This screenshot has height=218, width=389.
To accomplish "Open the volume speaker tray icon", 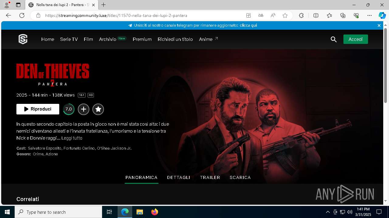I will pyautogui.click(x=349, y=212).
